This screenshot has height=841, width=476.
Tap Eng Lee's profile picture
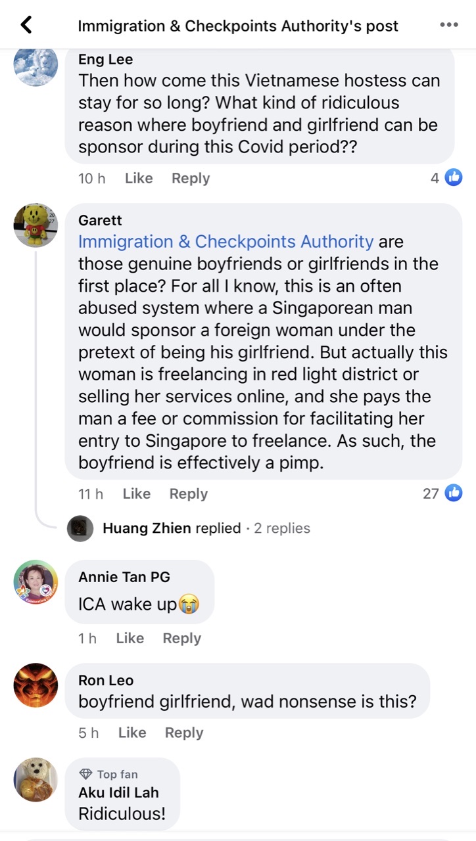click(x=36, y=66)
